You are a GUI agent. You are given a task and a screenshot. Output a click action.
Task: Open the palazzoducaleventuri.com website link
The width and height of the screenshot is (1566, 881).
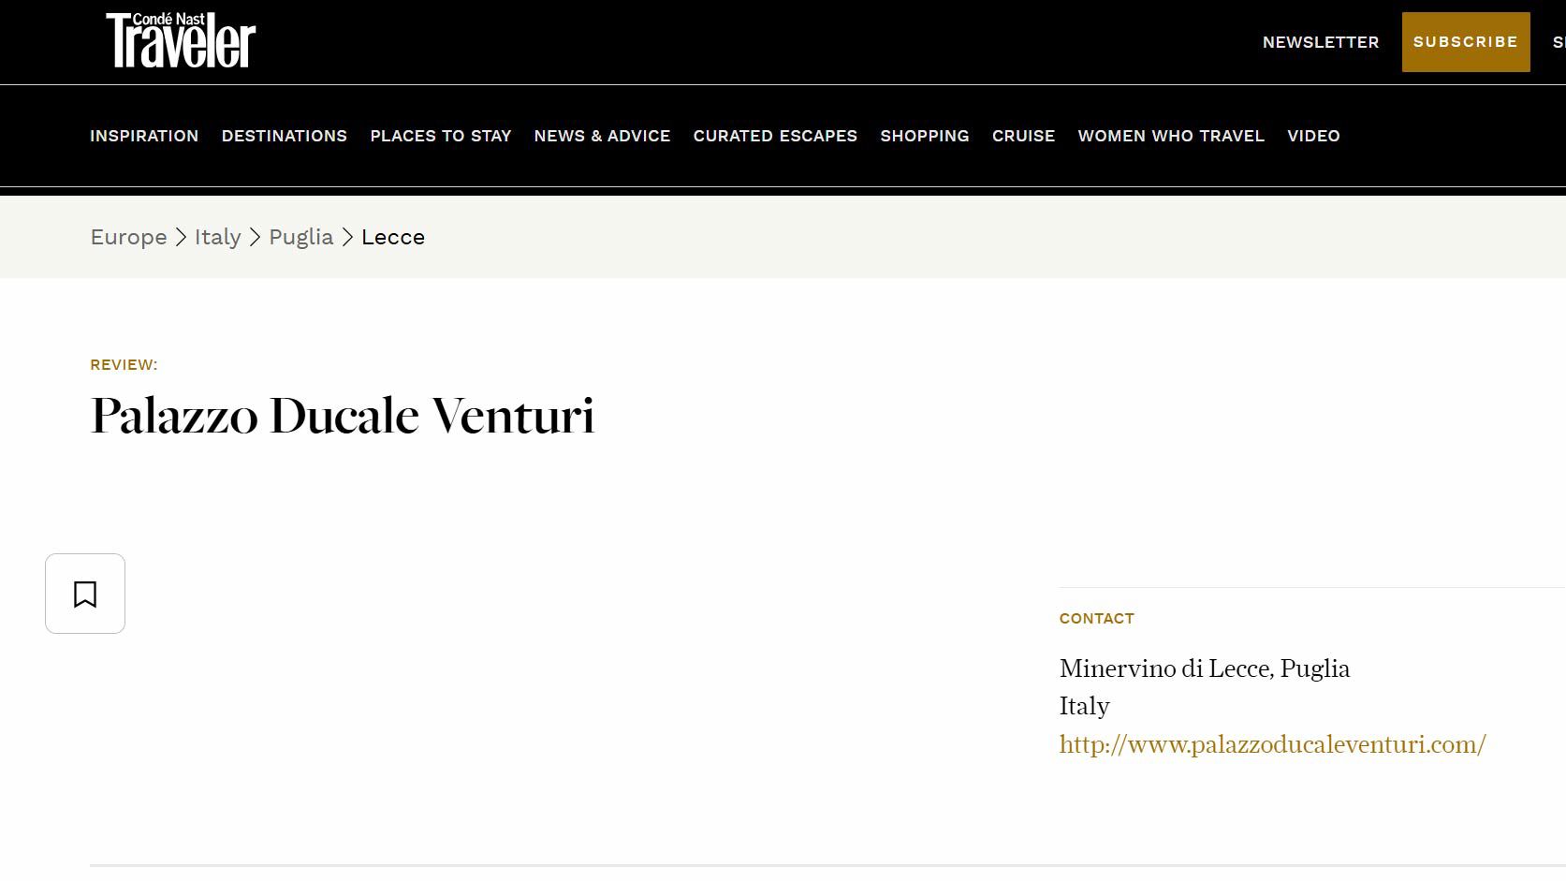(1272, 744)
